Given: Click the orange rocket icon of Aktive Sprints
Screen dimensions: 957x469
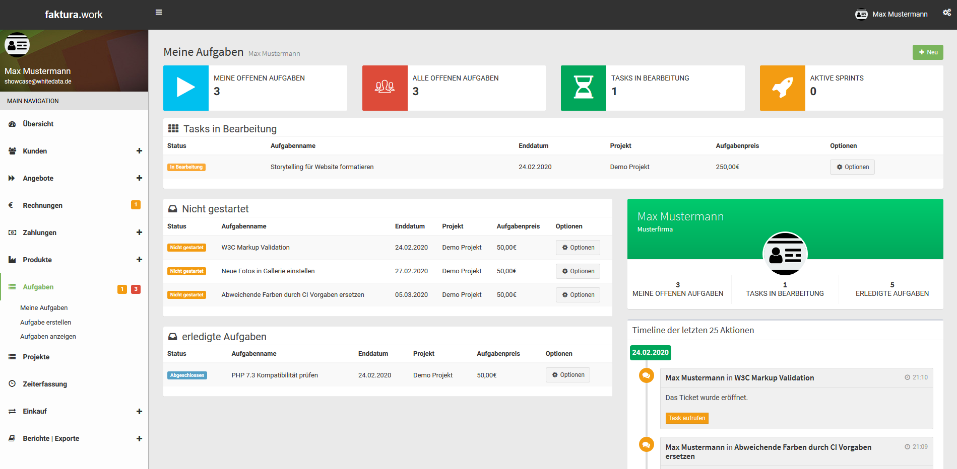Looking at the screenshot, I should coord(782,88).
